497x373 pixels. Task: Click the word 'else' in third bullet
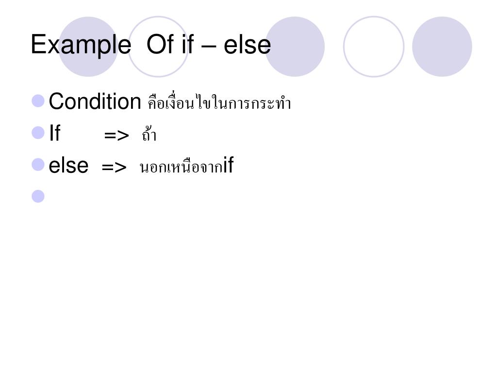pos(68,166)
